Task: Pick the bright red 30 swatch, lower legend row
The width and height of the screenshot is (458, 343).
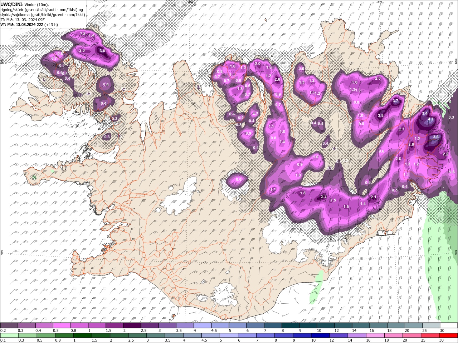Action: (x=448, y=335)
